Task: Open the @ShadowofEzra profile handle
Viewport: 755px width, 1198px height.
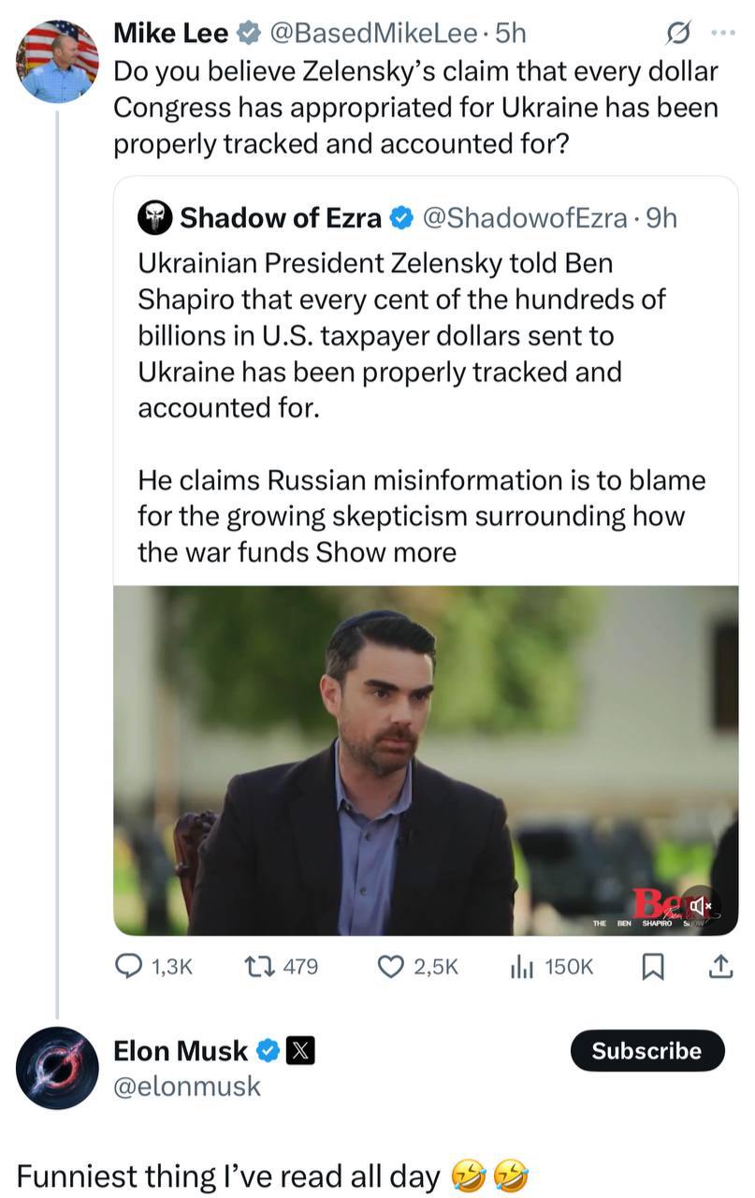Action: (x=524, y=218)
